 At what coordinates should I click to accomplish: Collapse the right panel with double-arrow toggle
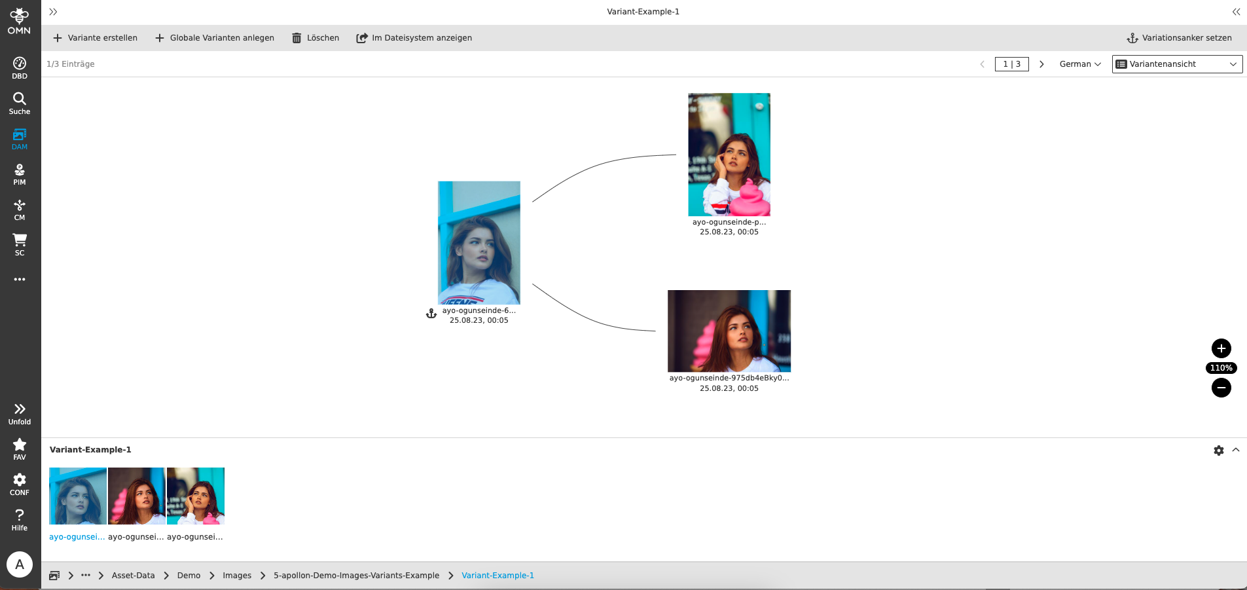(1236, 11)
